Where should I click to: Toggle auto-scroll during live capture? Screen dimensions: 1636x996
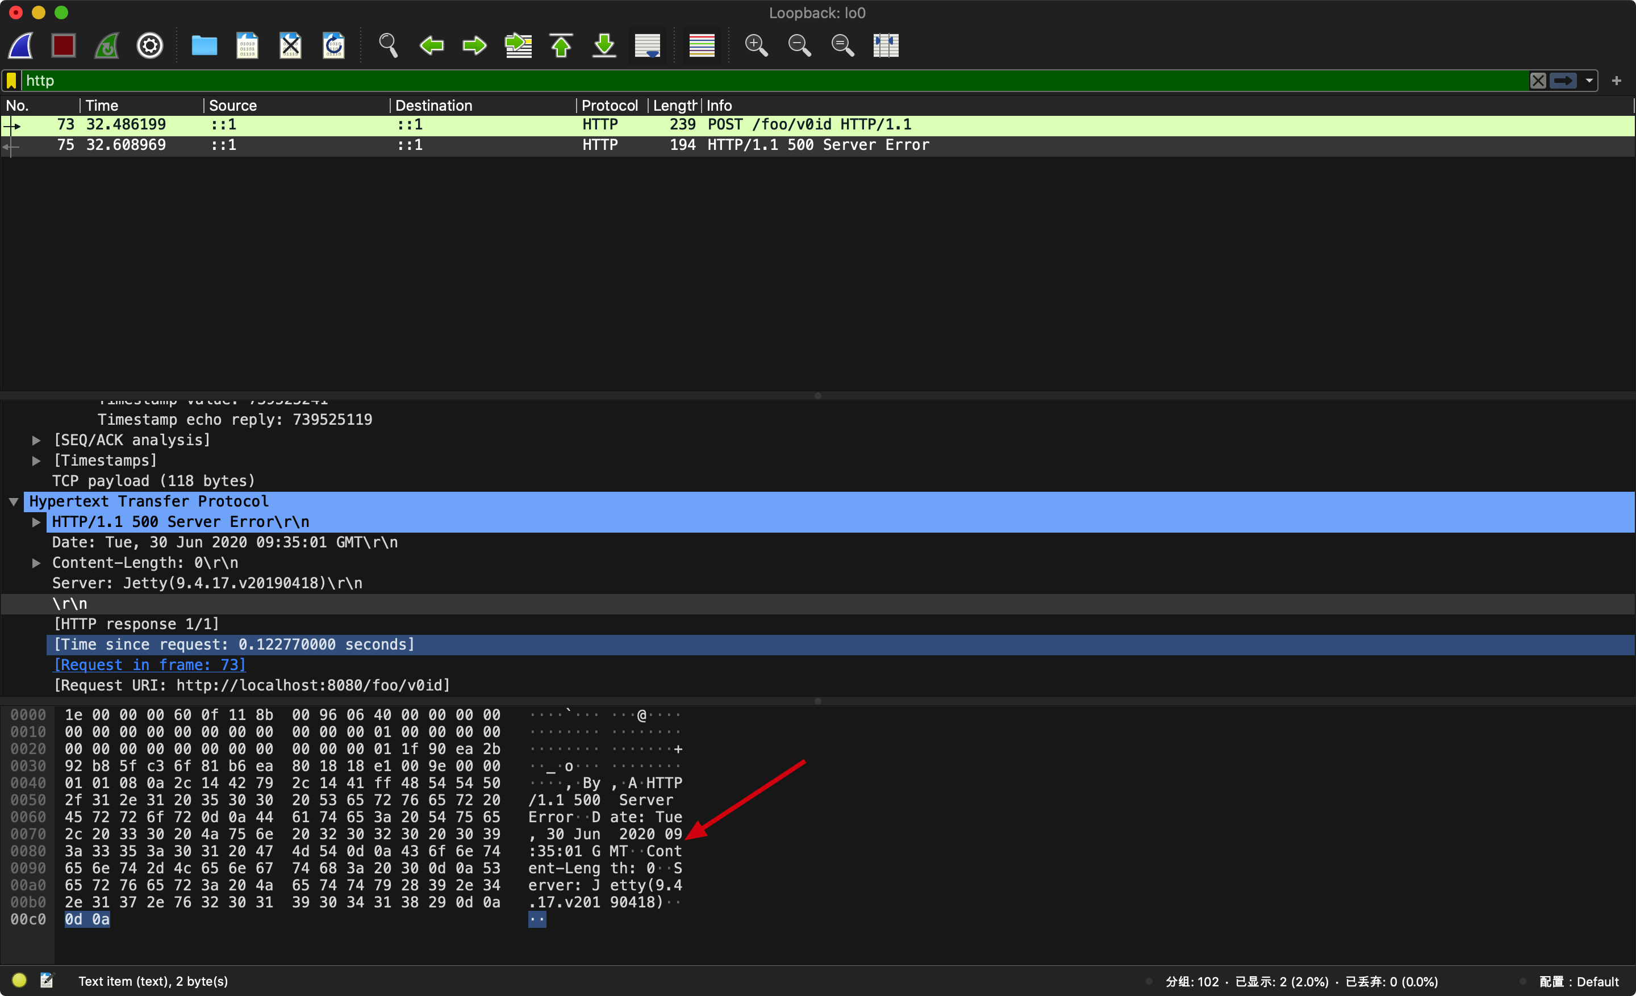click(648, 46)
